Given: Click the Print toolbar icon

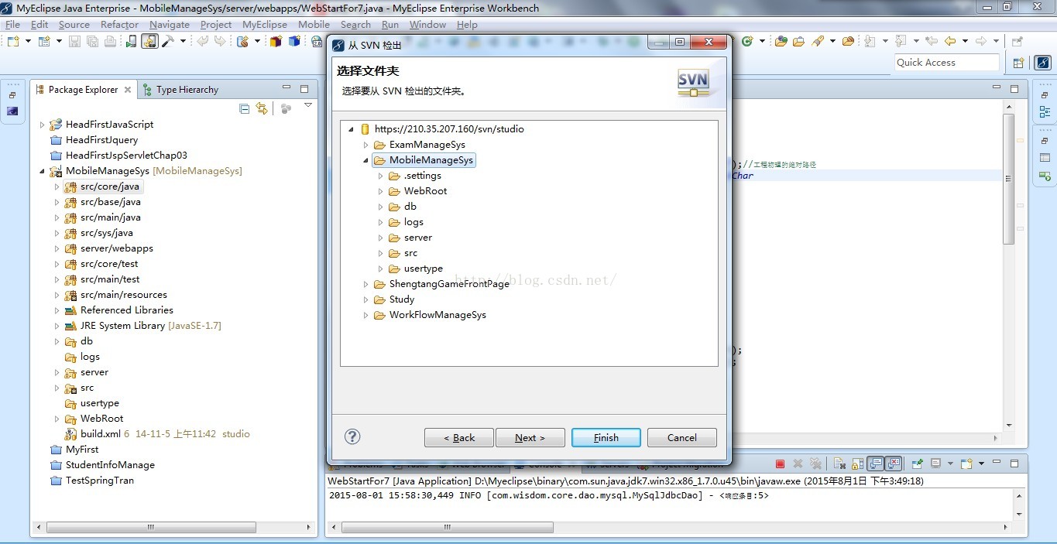Looking at the screenshot, I should [x=110, y=41].
